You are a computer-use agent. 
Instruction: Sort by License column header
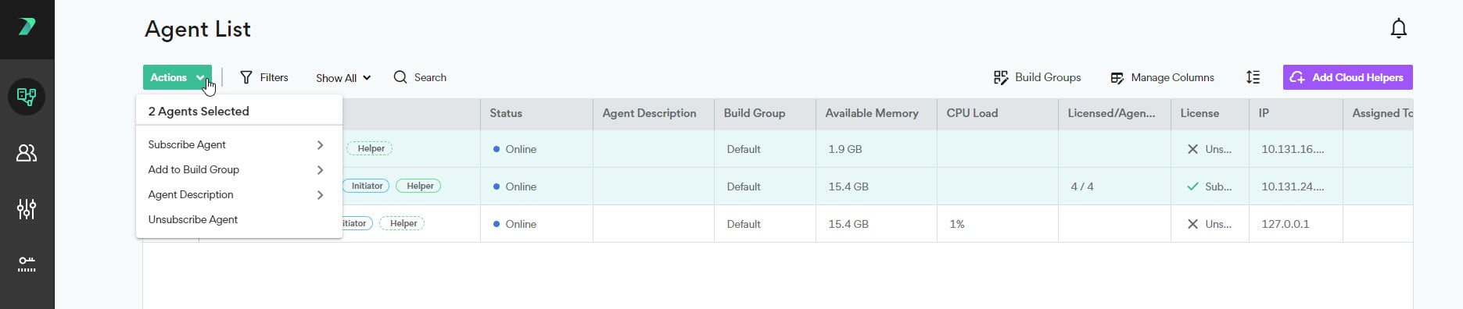tap(1199, 113)
